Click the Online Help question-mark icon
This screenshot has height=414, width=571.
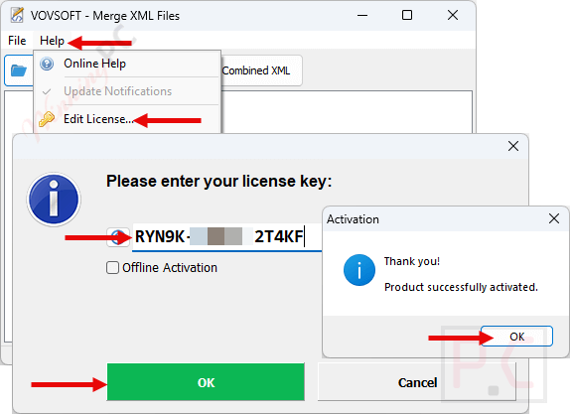pos(47,64)
